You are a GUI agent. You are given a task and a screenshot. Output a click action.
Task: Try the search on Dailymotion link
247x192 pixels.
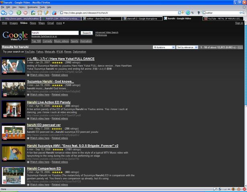(x=80, y=52)
